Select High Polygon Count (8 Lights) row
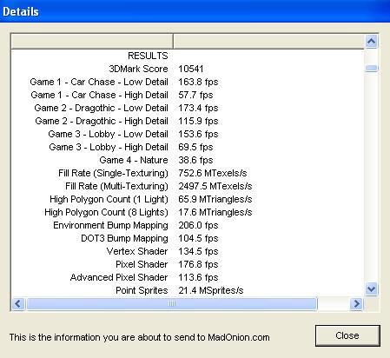 [x=188, y=212]
